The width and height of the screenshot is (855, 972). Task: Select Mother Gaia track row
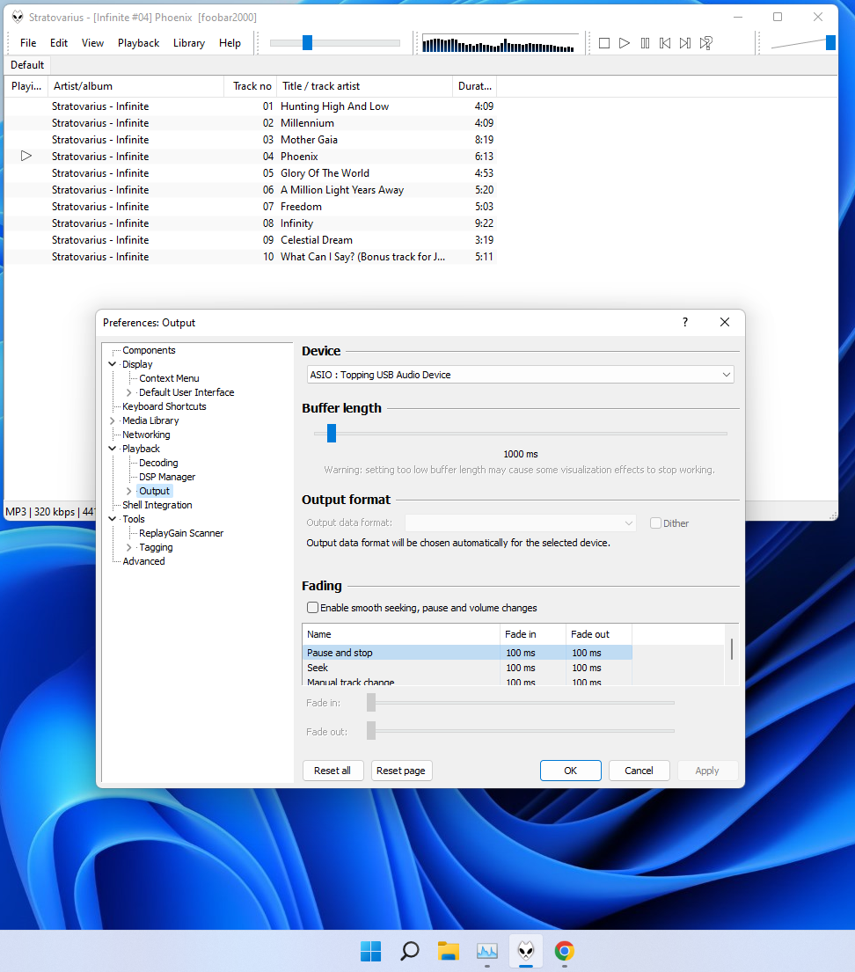251,140
